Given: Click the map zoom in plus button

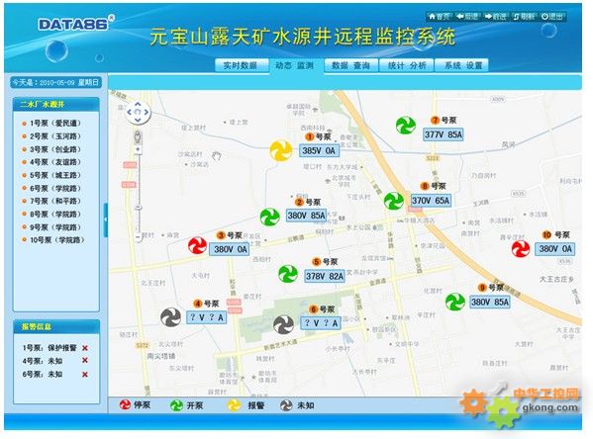Looking at the screenshot, I should point(138,149).
